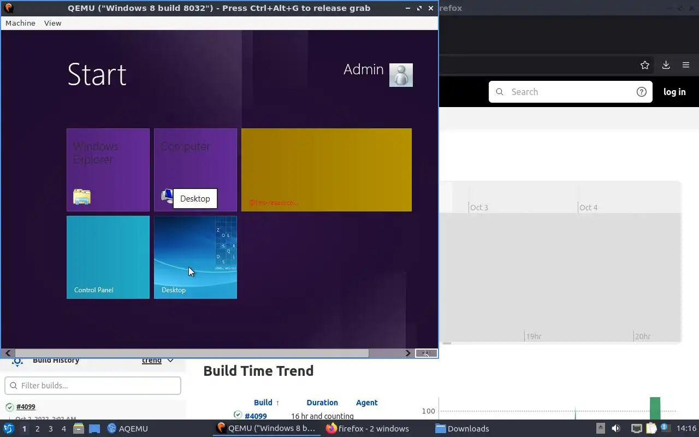Click inside the Jenkins Search field

[x=571, y=92]
